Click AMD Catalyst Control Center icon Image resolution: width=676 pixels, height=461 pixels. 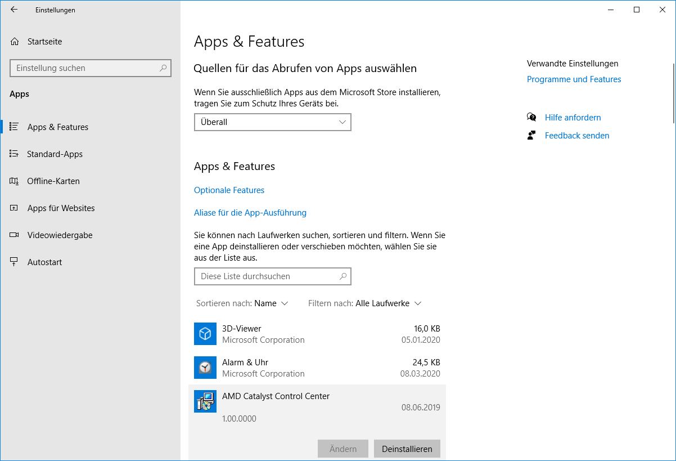(x=205, y=401)
